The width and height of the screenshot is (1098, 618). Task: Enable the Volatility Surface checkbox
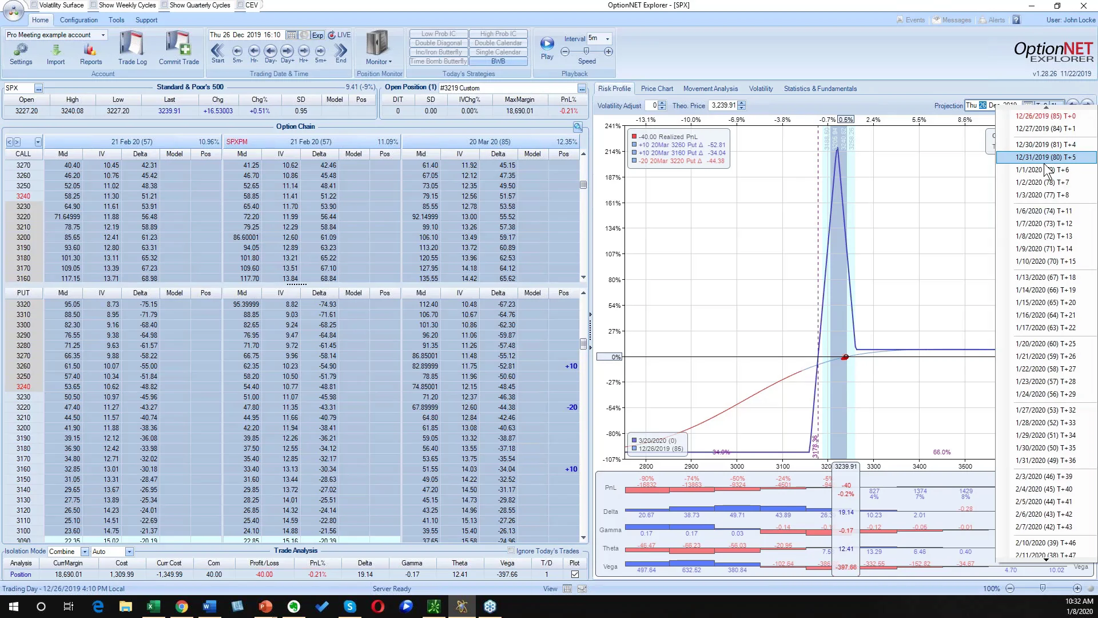coord(34,5)
